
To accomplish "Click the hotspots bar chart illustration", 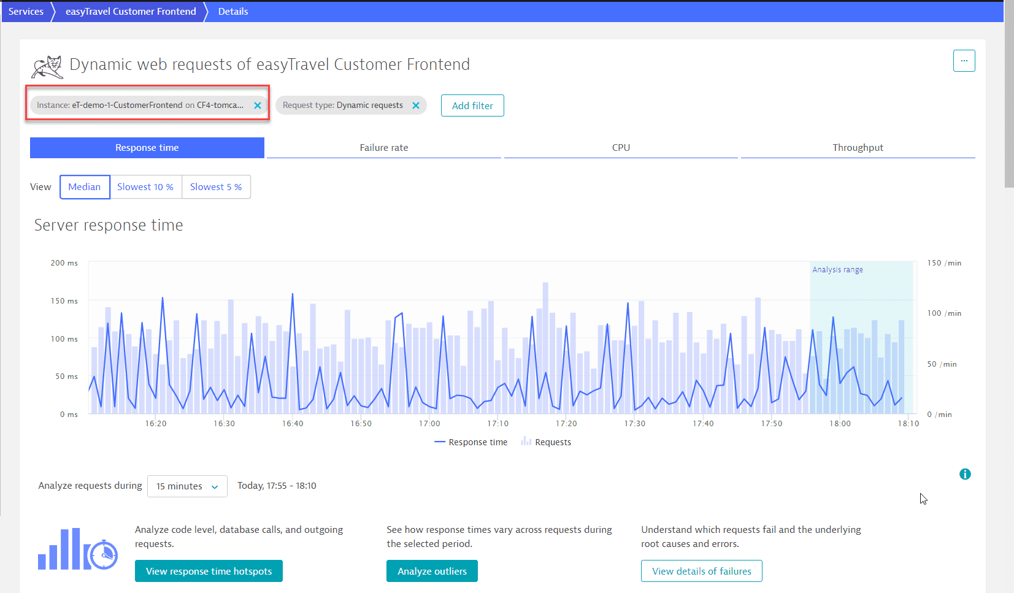I will tap(77, 549).
